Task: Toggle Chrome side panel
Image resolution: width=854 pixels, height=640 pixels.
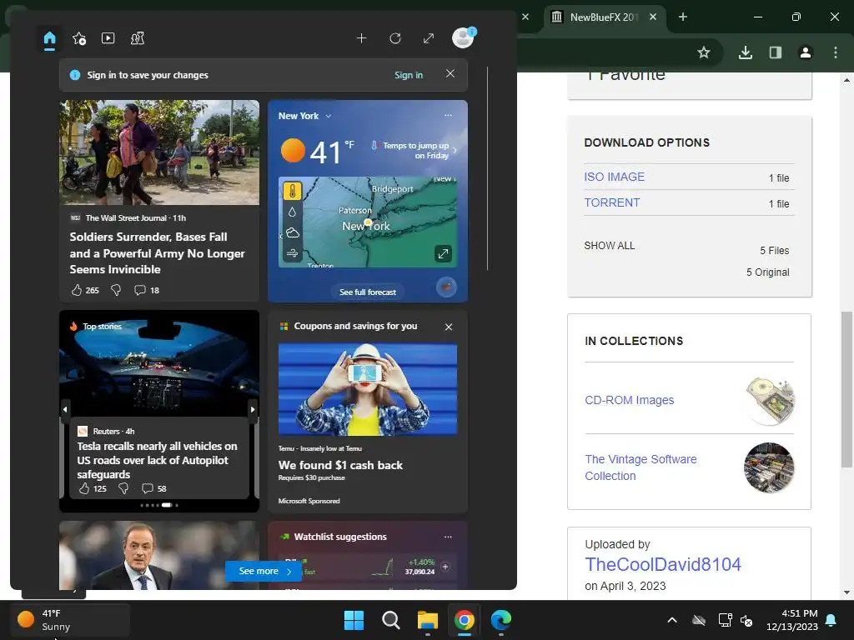Action: point(775,52)
